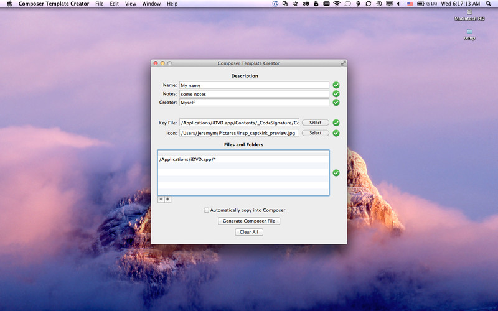498x311 pixels.
Task: Click the circular sync arrows icon
Action: [x=369, y=4]
